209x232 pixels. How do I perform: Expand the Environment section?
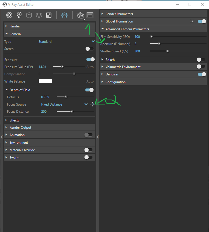pyautogui.click(x=50, y=143)
